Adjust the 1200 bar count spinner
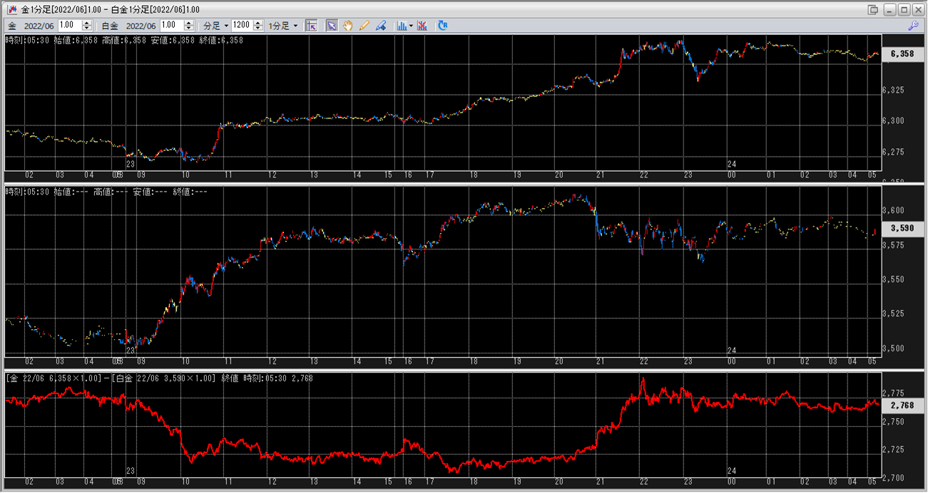This screenshot has width=928, height=493. tap(257, 26)
